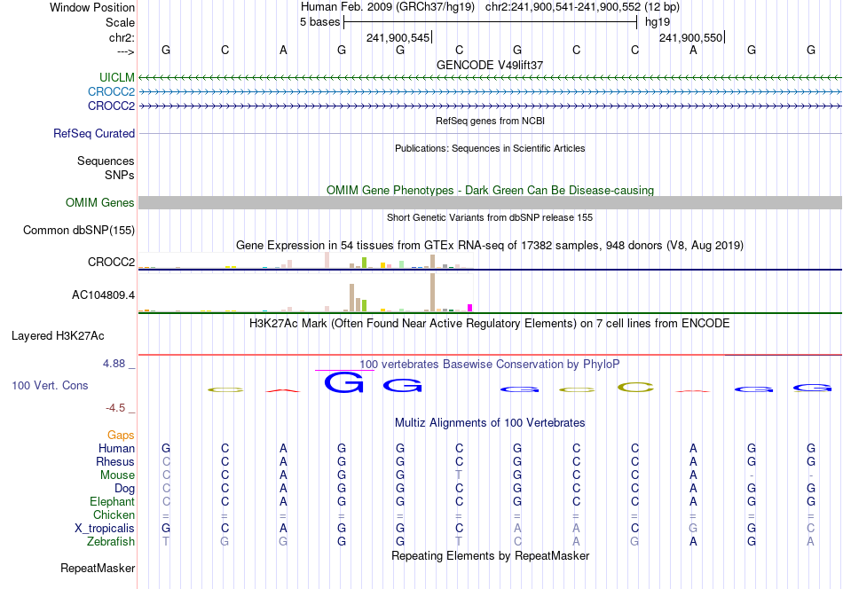
Task: Click Short Genetic Variants from dbSNP title
Action: (x=490, y=217)
